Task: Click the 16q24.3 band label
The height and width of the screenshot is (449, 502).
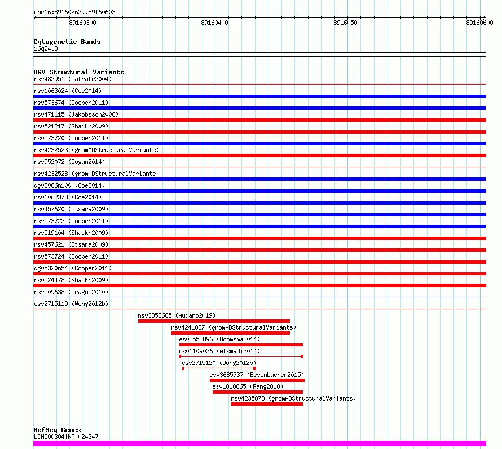Action: pos(46,49)
